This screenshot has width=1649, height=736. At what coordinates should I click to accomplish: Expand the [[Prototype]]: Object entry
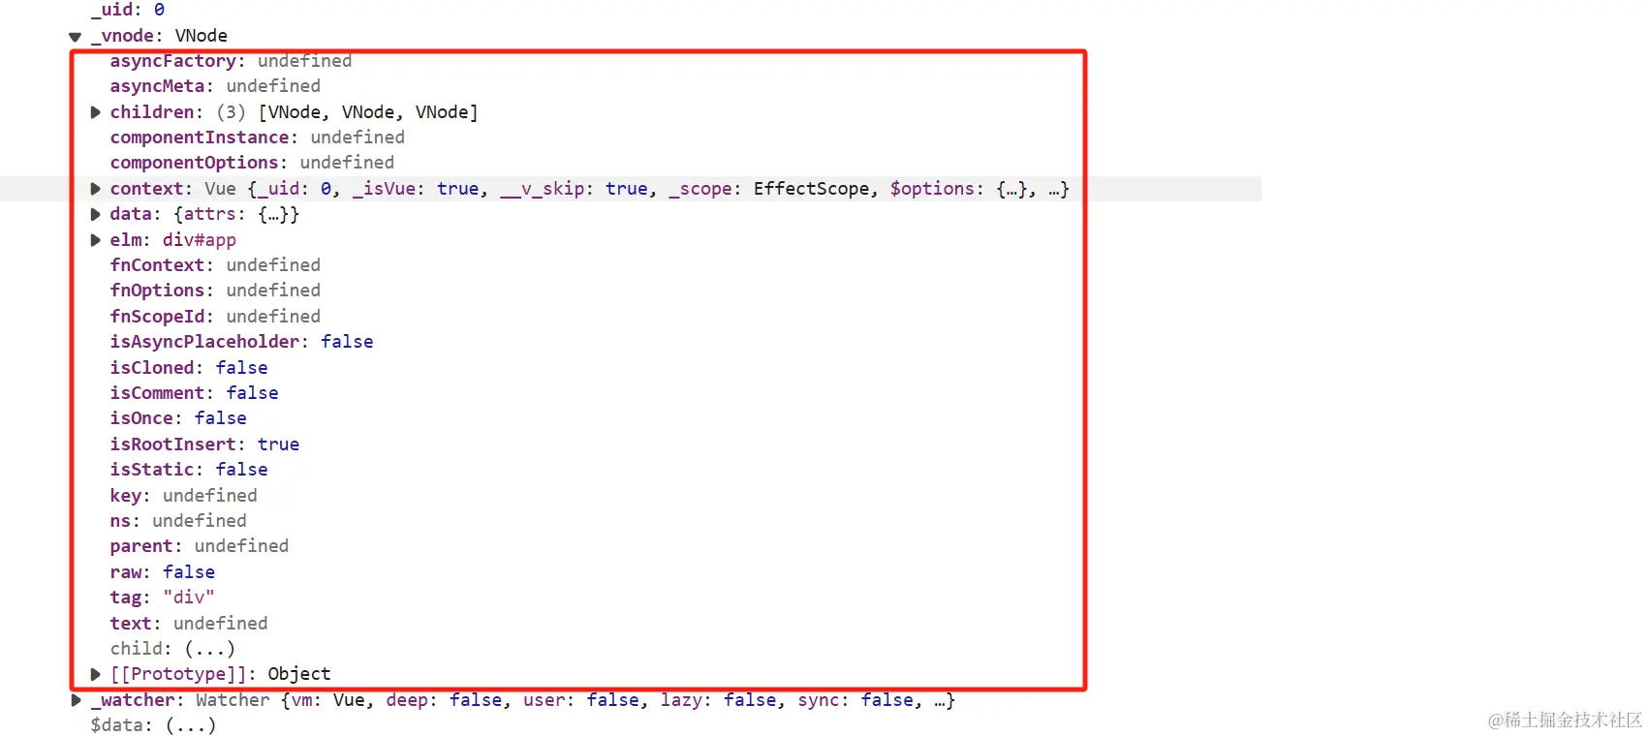pos(96,674)
